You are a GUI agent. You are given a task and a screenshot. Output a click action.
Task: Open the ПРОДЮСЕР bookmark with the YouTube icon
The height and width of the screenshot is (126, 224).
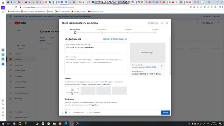tap(96, 12)
